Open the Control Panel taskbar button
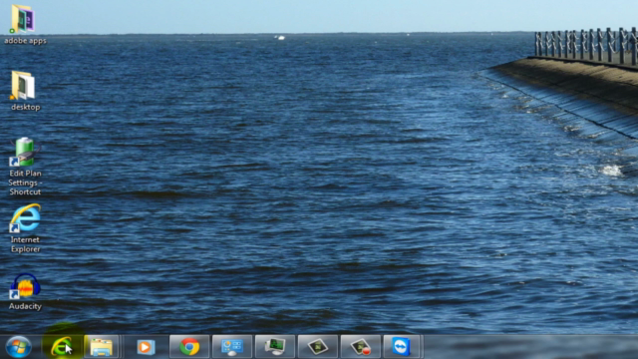638x359 pixels. pyautogui.click(x=232, y=347)
